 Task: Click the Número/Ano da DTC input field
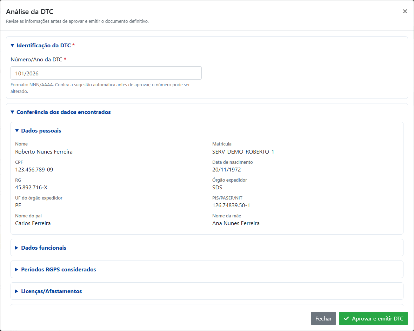pyautogui.click(x=106, y=73)
